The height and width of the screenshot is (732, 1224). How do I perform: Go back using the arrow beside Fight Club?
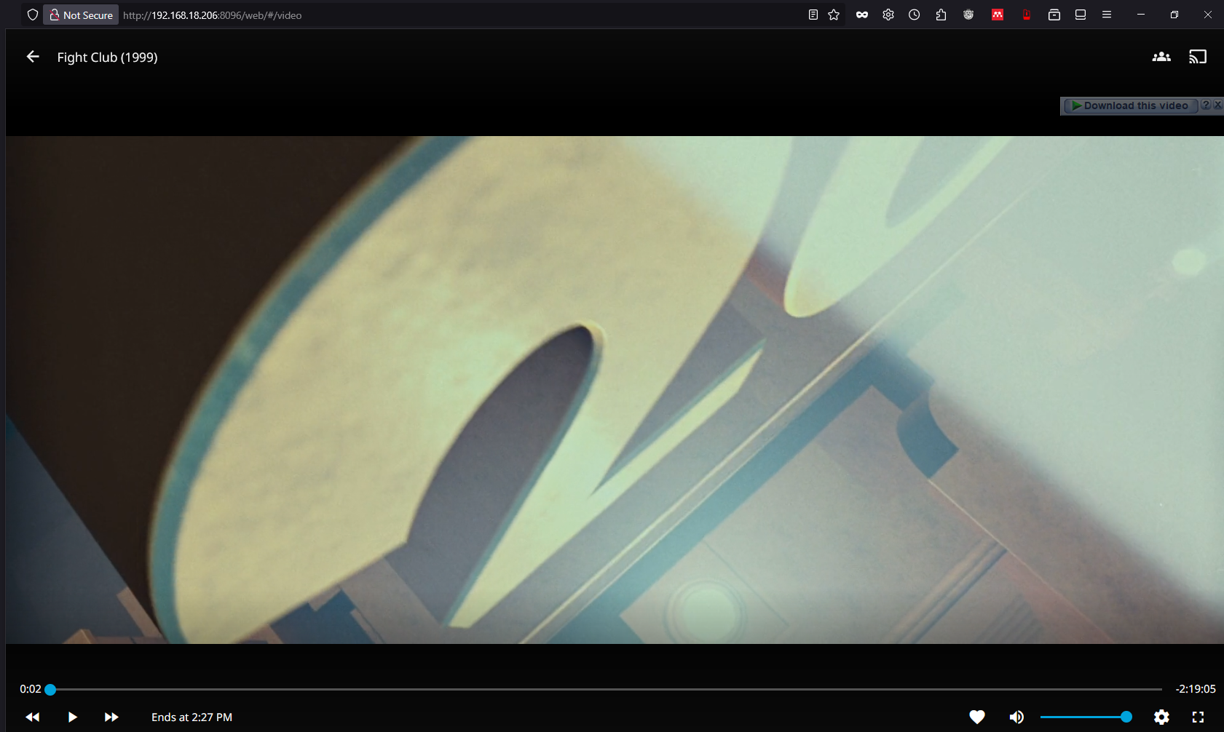[x=33, y=57]
